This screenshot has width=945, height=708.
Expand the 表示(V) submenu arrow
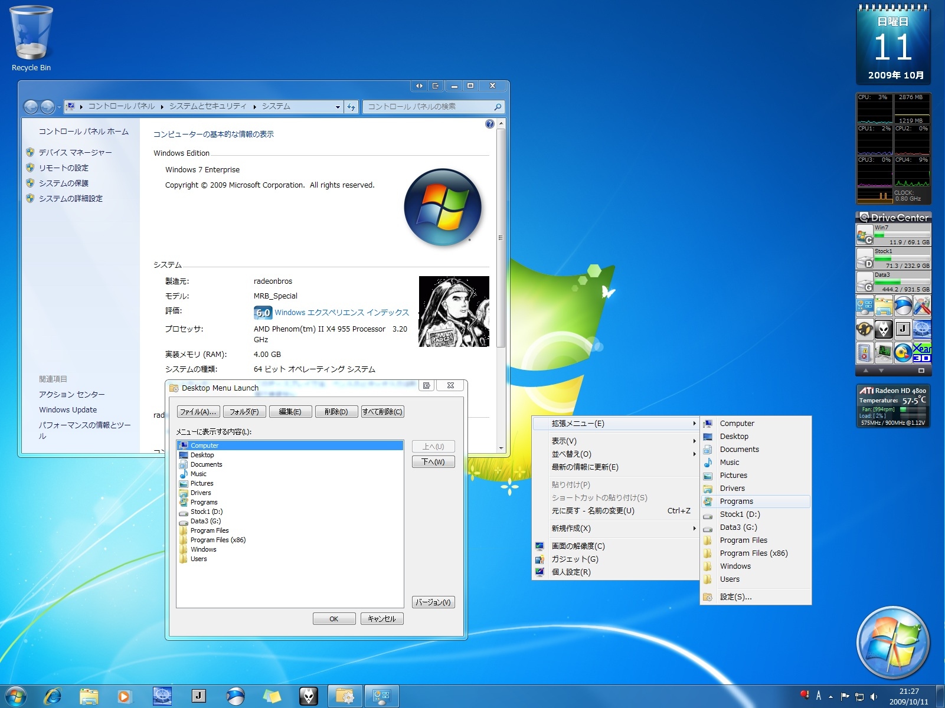tap(694, 441)
